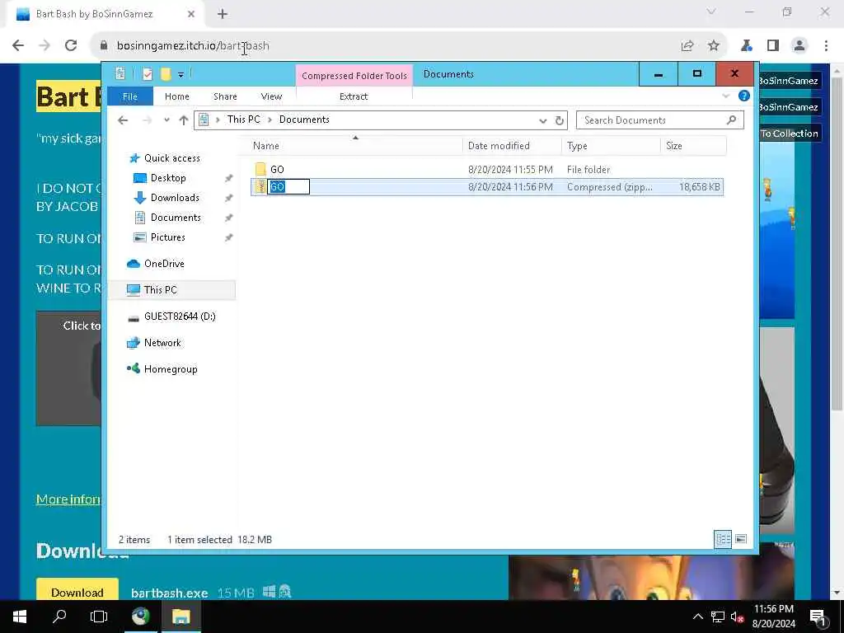Open the browser profile avatar
The image size is (844, 633).
(799, 46)
